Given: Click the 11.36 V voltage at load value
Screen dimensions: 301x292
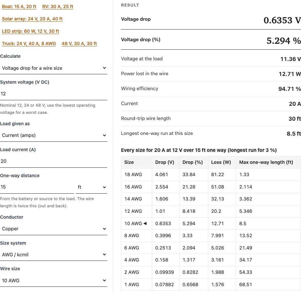Looking at the screenshot, I should point(291,59).
